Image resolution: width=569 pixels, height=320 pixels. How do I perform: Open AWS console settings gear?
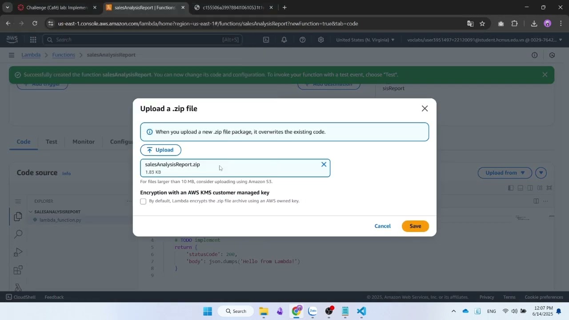321,40
